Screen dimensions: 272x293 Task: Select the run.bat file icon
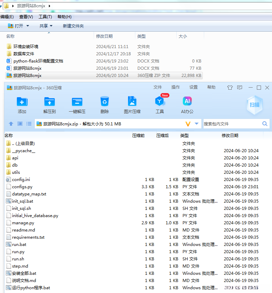(x=8, y=245)
